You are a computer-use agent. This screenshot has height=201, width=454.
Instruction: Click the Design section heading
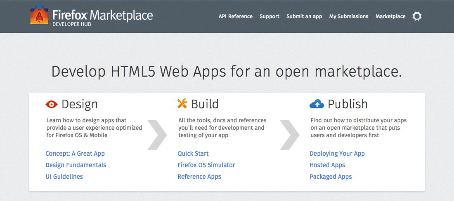(x=80, y=104)
